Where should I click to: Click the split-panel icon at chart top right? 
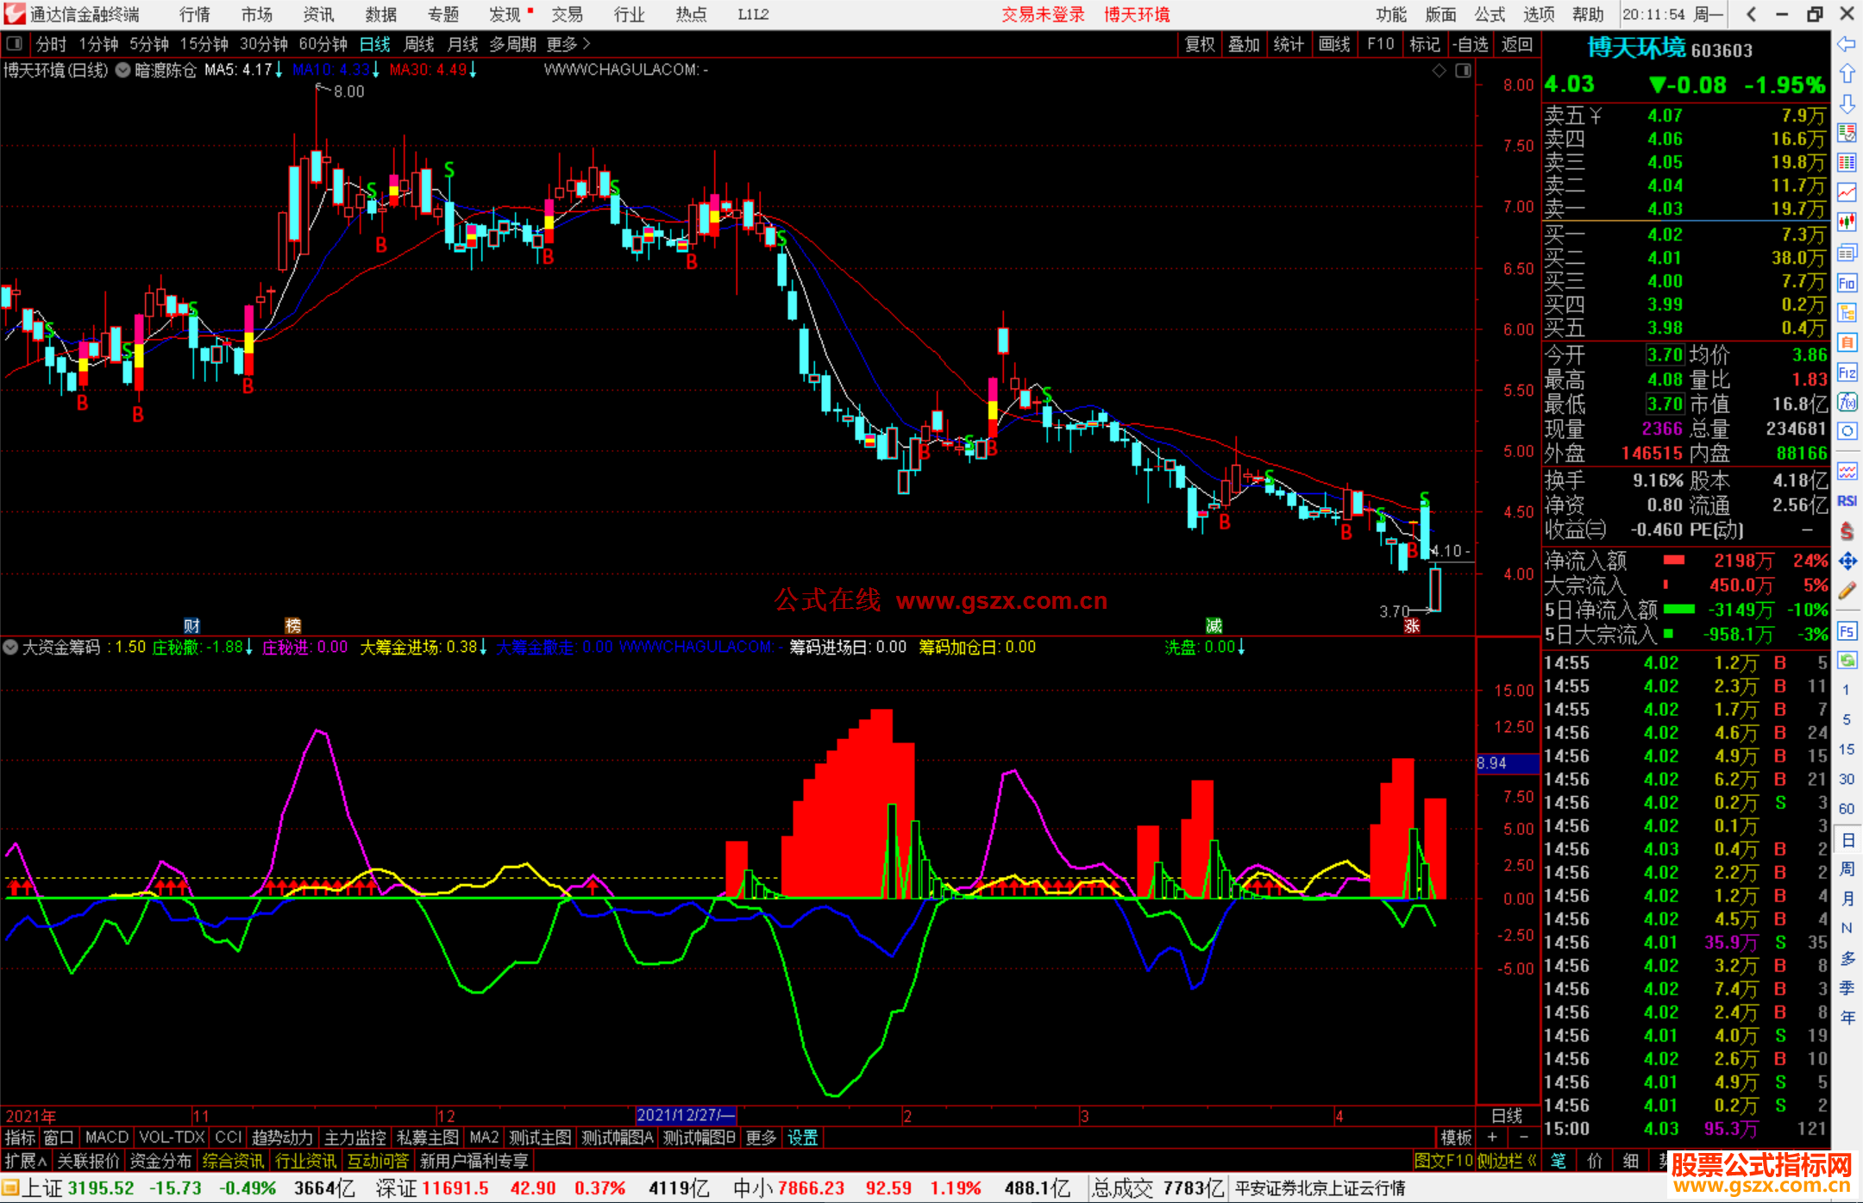click(1463, 71)
